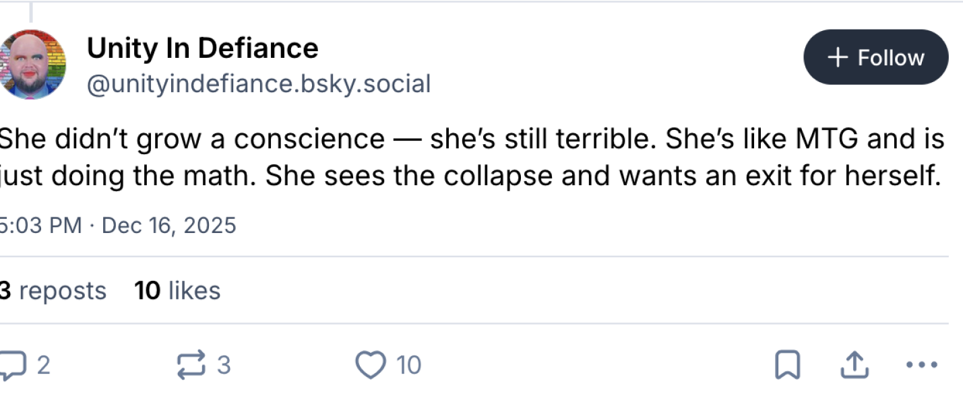The image size is (963, 404).
Task: Open the three-dot more options menu
Action: 922,366
